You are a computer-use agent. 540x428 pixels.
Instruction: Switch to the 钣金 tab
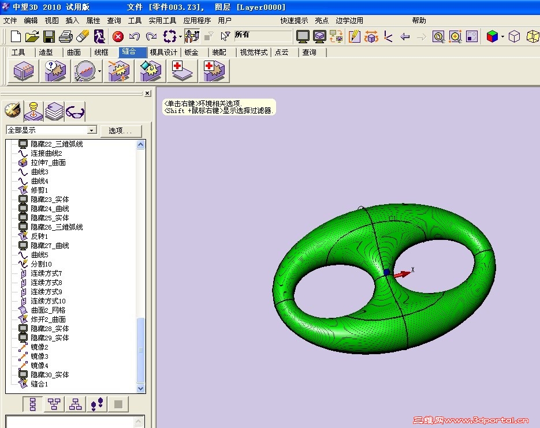click(x=192, y=52)
